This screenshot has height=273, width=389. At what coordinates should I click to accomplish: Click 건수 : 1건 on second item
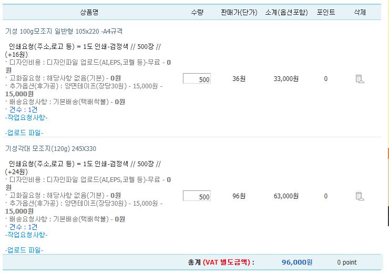click(x=23, y=227)
